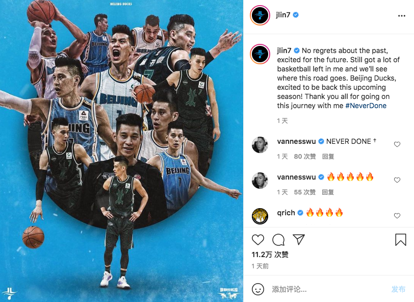Open emoji picker in comment box

point(258,289)
